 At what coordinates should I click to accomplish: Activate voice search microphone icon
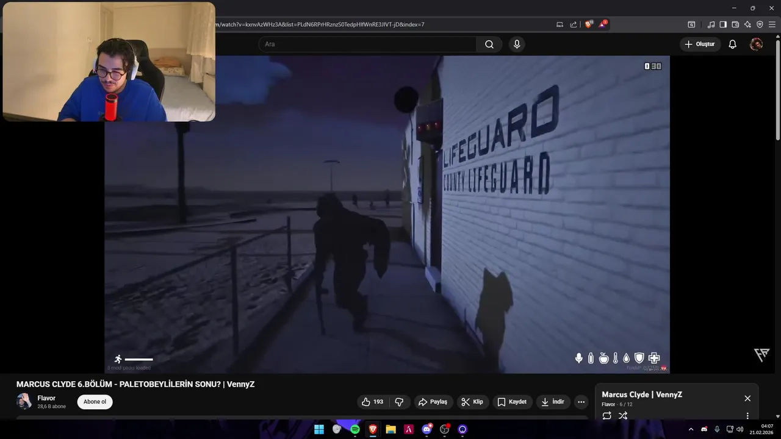[x=517, y=45]
